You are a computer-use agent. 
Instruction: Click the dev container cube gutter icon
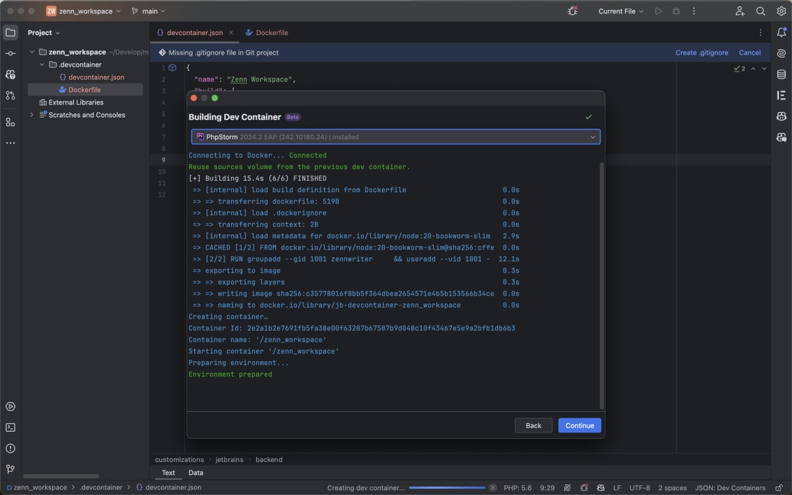point(172,68)
